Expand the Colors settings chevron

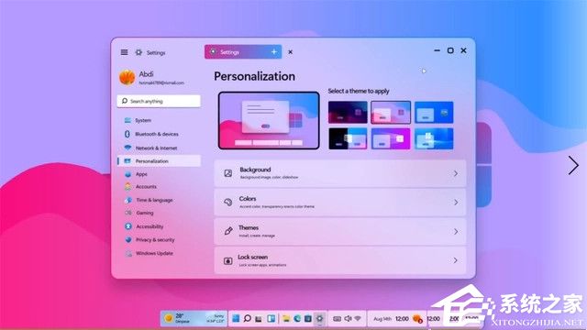456,203
